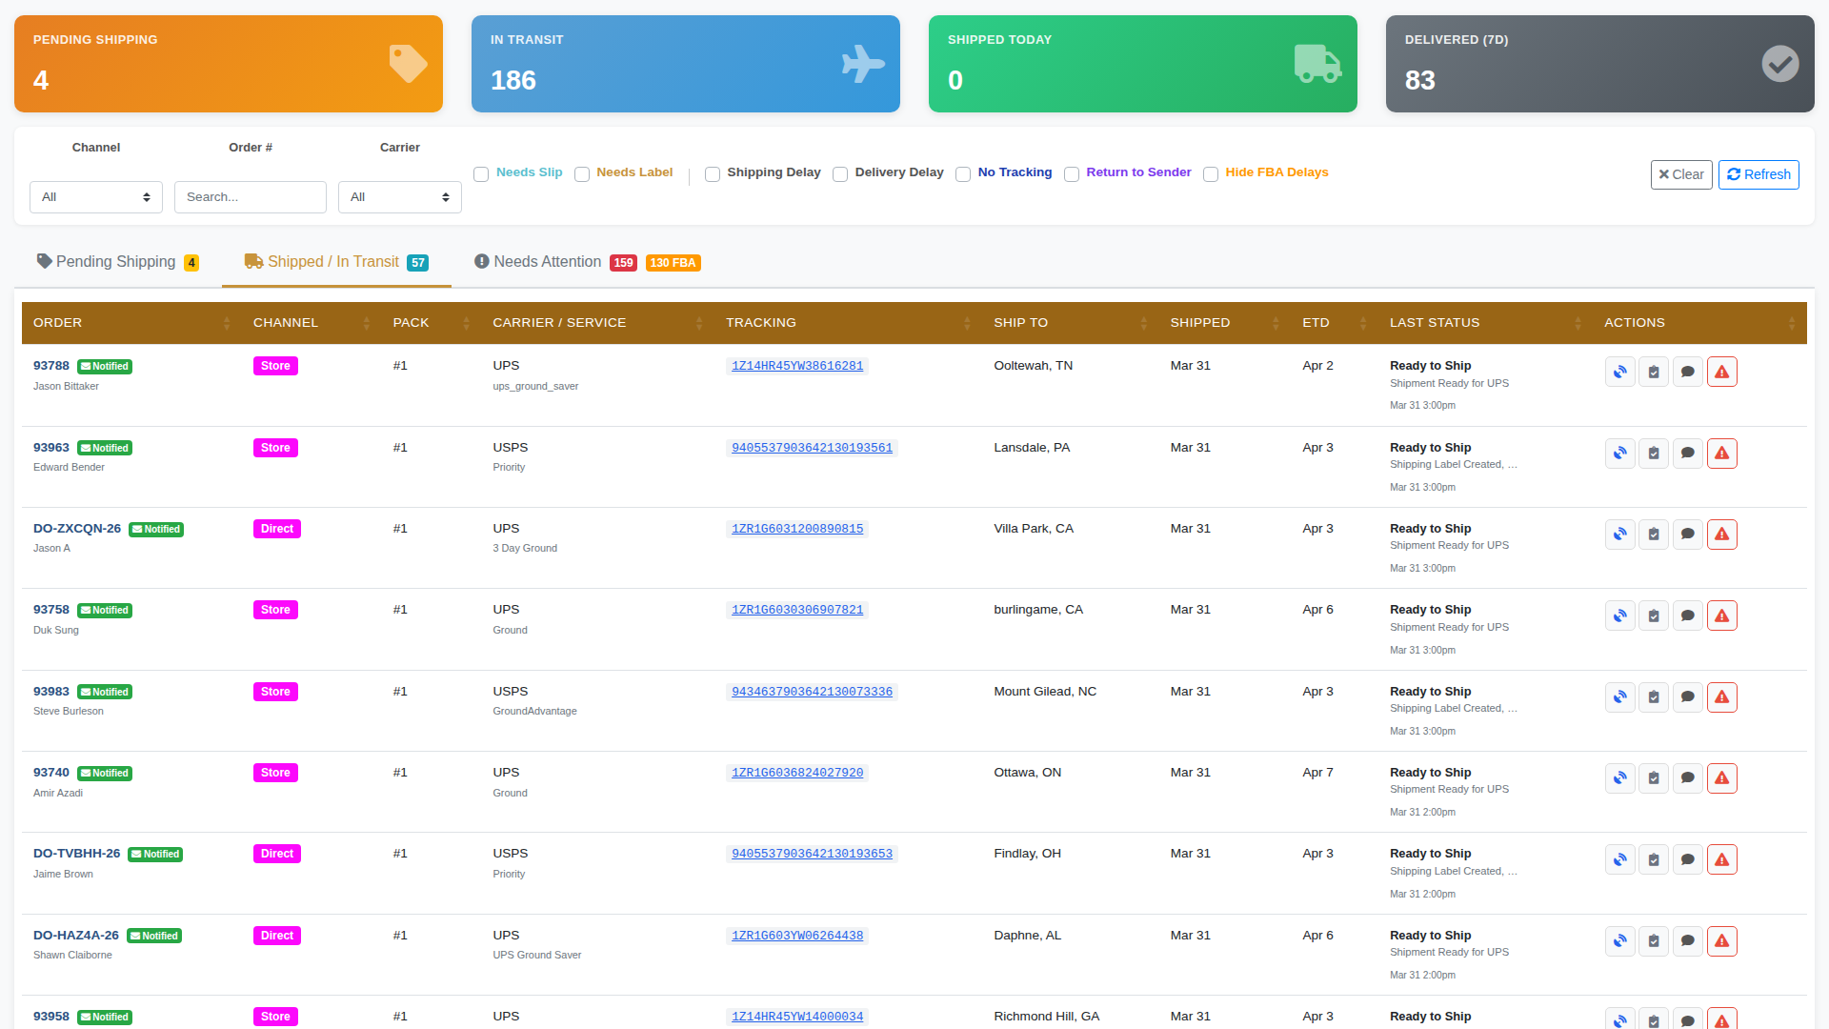Enable the Shipping Delay filter checkbox

712,174
